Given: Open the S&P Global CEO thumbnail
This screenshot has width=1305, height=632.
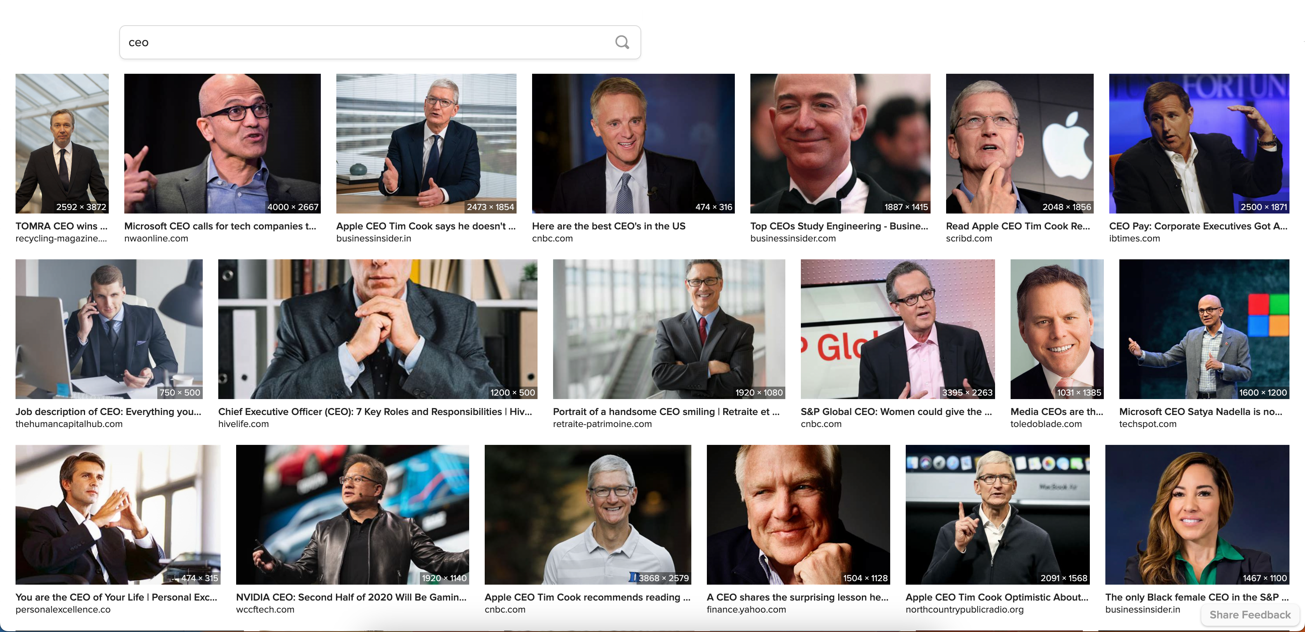Looking at the screenshot, I should [898, 329].
